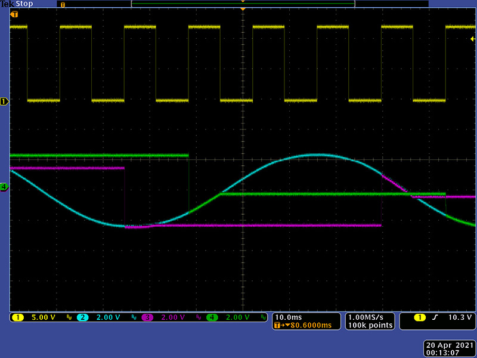Click the 10.3 V trigger level readout
477x358 pixels.
(x=460, y=317)
